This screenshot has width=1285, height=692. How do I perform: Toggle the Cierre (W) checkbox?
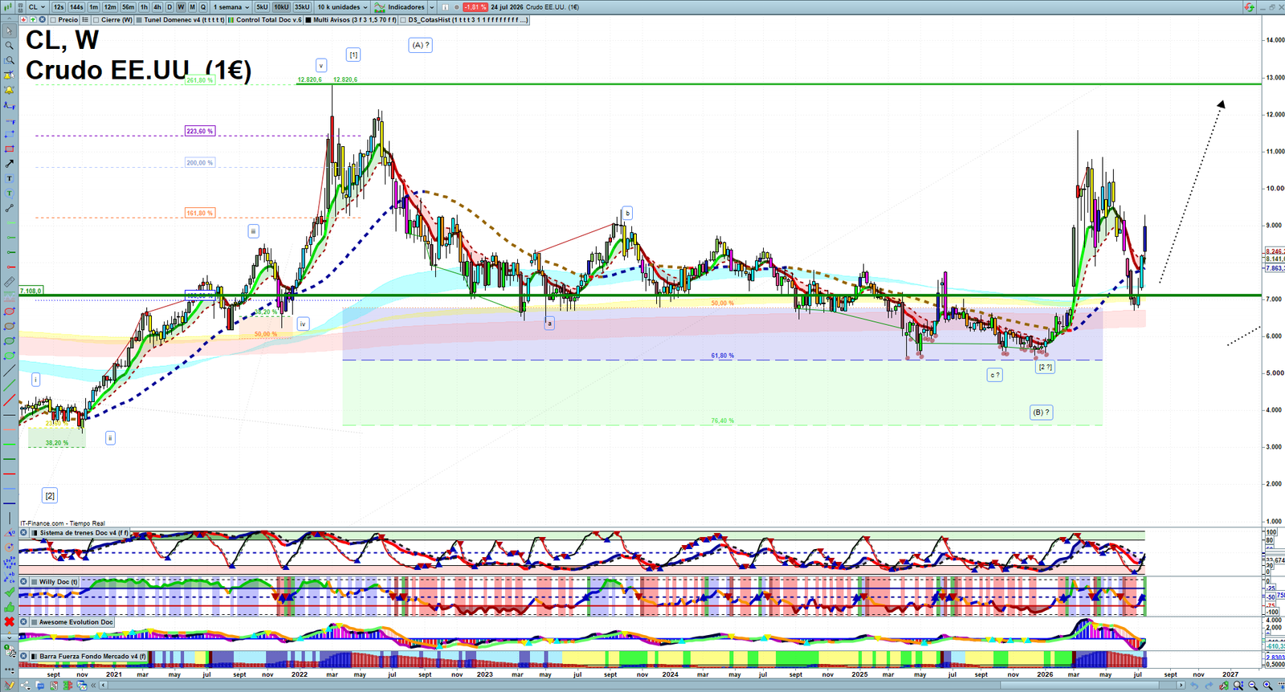[x=96, y=19]
